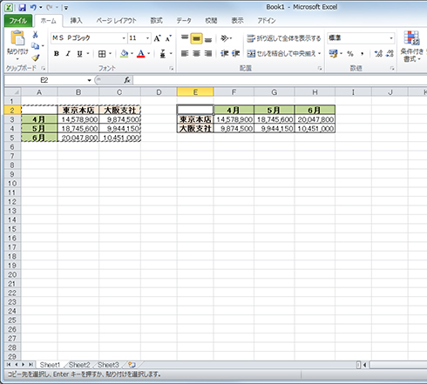Click セルを結合して中央揃え button
427x384 pixels.
284,53
